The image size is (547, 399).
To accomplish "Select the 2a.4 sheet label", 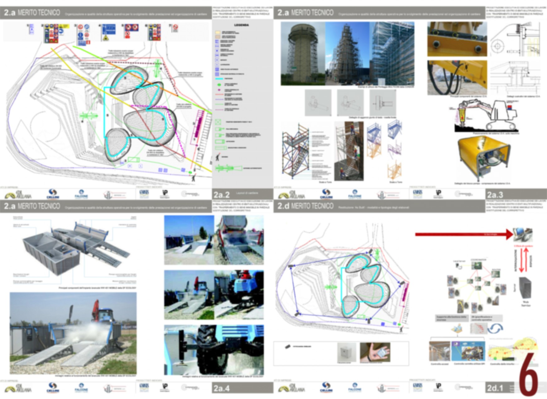I will [222, 388].
